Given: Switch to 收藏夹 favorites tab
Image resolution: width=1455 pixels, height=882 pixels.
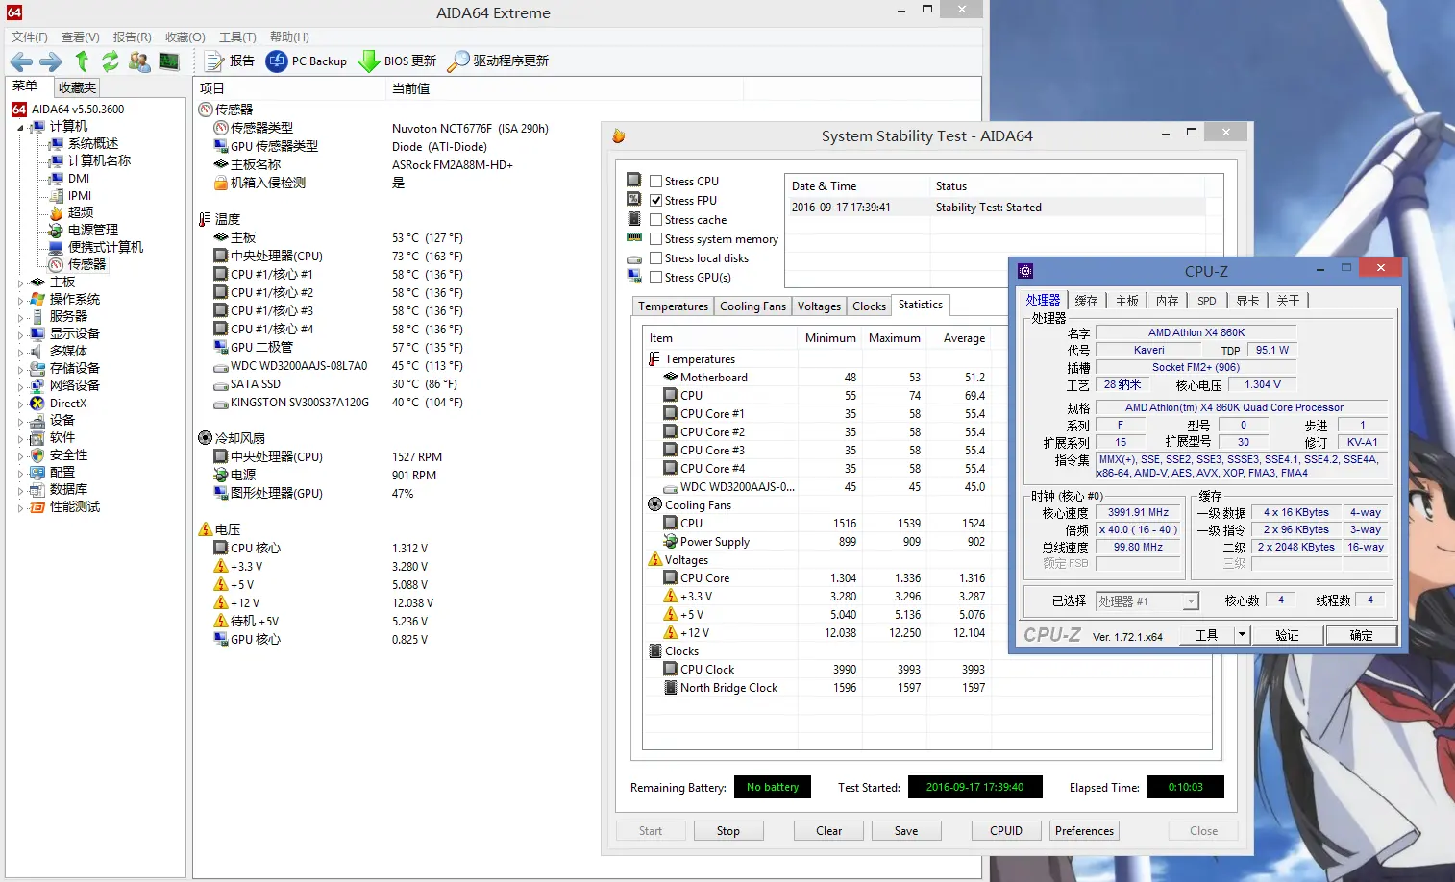Looking at the screenshot, I should point(77,87).
